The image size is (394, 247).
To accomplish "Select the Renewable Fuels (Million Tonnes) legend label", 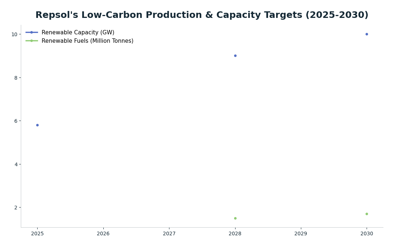I will pyautogui.click(x=87, y=41).
